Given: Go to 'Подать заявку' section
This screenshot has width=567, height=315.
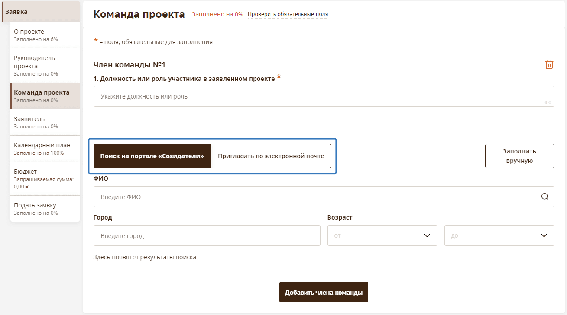Looking at the screenshot, I should pos(45,209).
